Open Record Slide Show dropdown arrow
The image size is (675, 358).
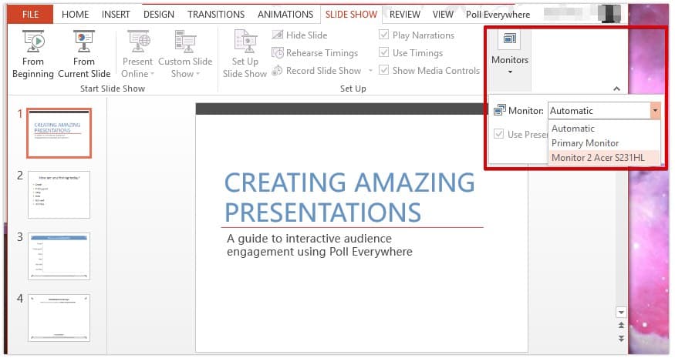click(x=370, y=71)
